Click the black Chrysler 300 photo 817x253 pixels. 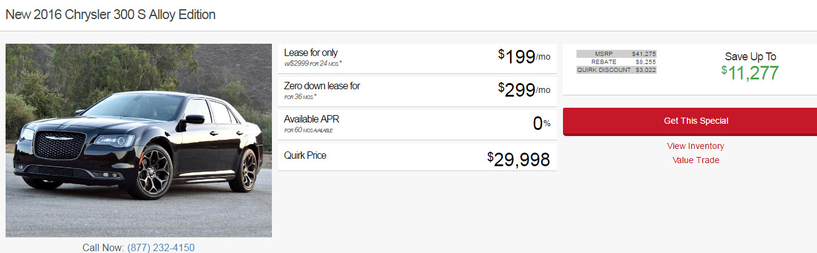click(x=139, y=140)
